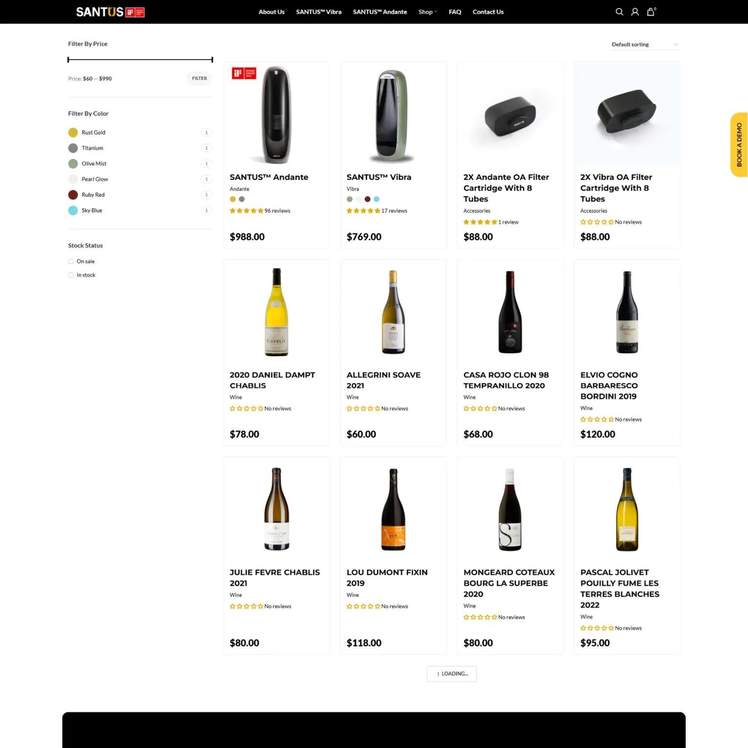Click the BOOK A DEMO side tab
The height and width of the screenshot is (748, 748).
(739, 145)
